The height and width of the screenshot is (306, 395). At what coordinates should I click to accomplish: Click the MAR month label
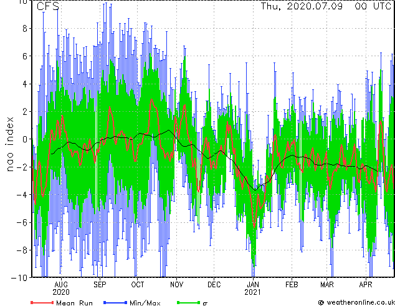pos(327,285)
